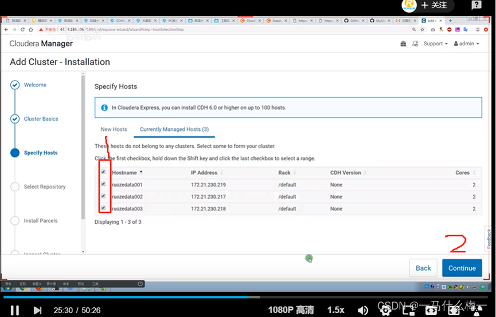The height and width of the screenshot is (317, 496).
Task: Click the IP address 172.21.230.217
Action: [209, 197]
